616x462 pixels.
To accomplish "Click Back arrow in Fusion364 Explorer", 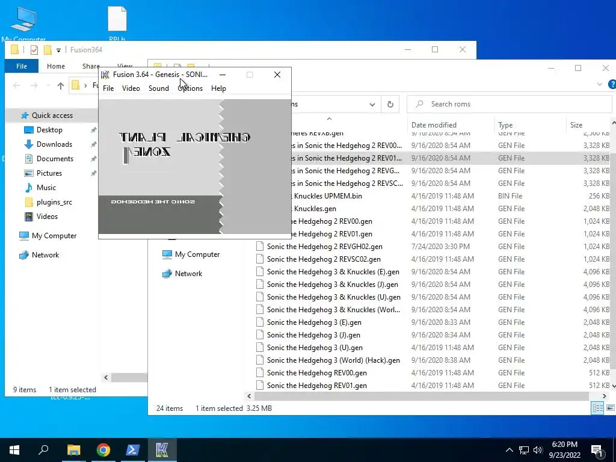I will coord(16,85).
